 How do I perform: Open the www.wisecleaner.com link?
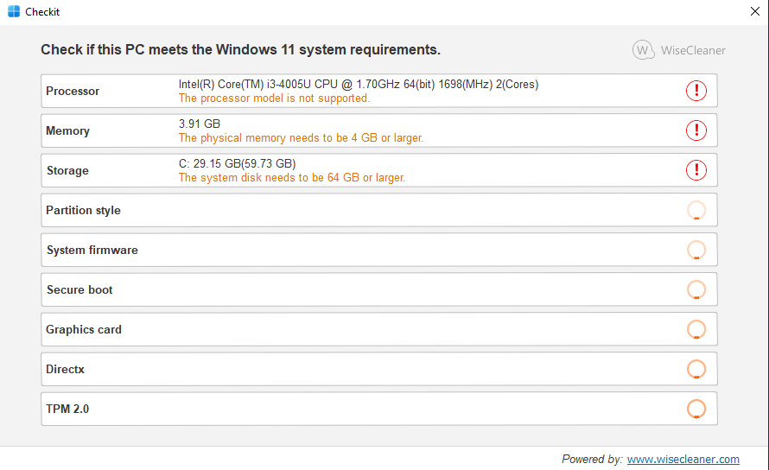(683, 460)
